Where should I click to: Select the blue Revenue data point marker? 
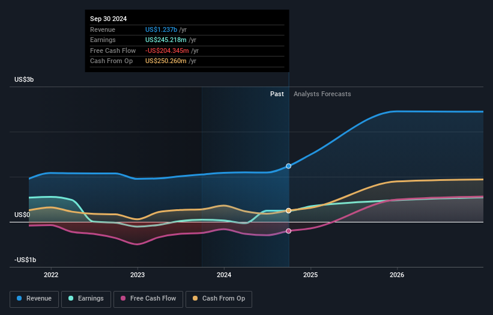click(x=288, y=166)
